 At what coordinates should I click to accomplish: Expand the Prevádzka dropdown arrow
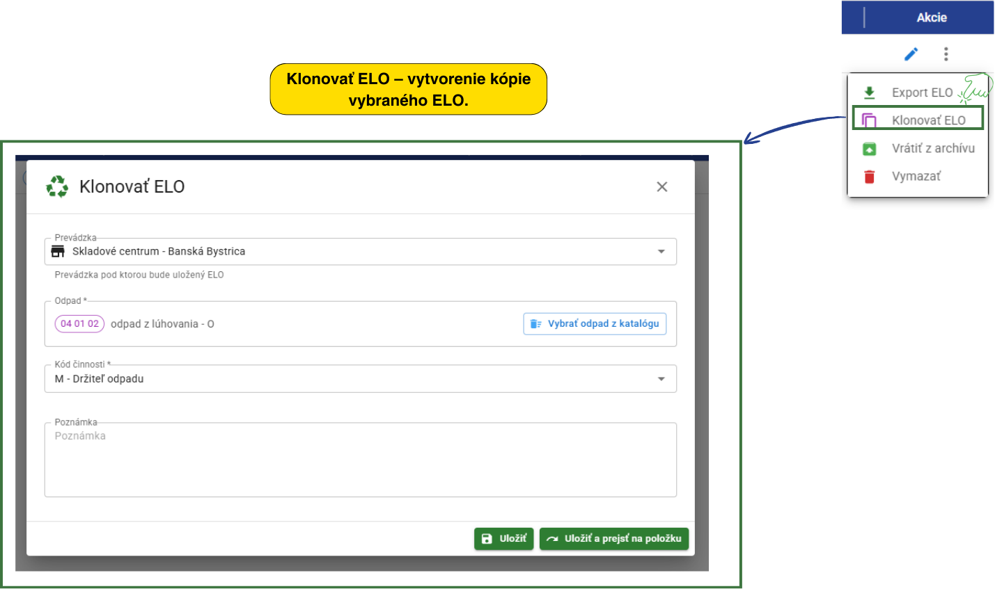coord(661,251)
